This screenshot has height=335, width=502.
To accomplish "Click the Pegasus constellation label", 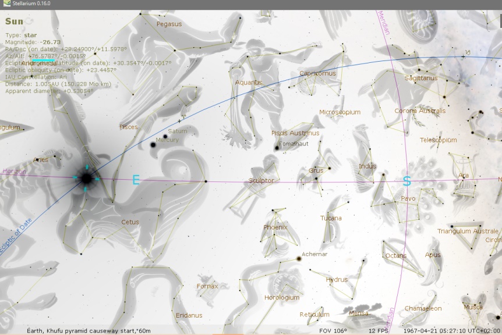I will pyautogui.click(x=169, y=24).
